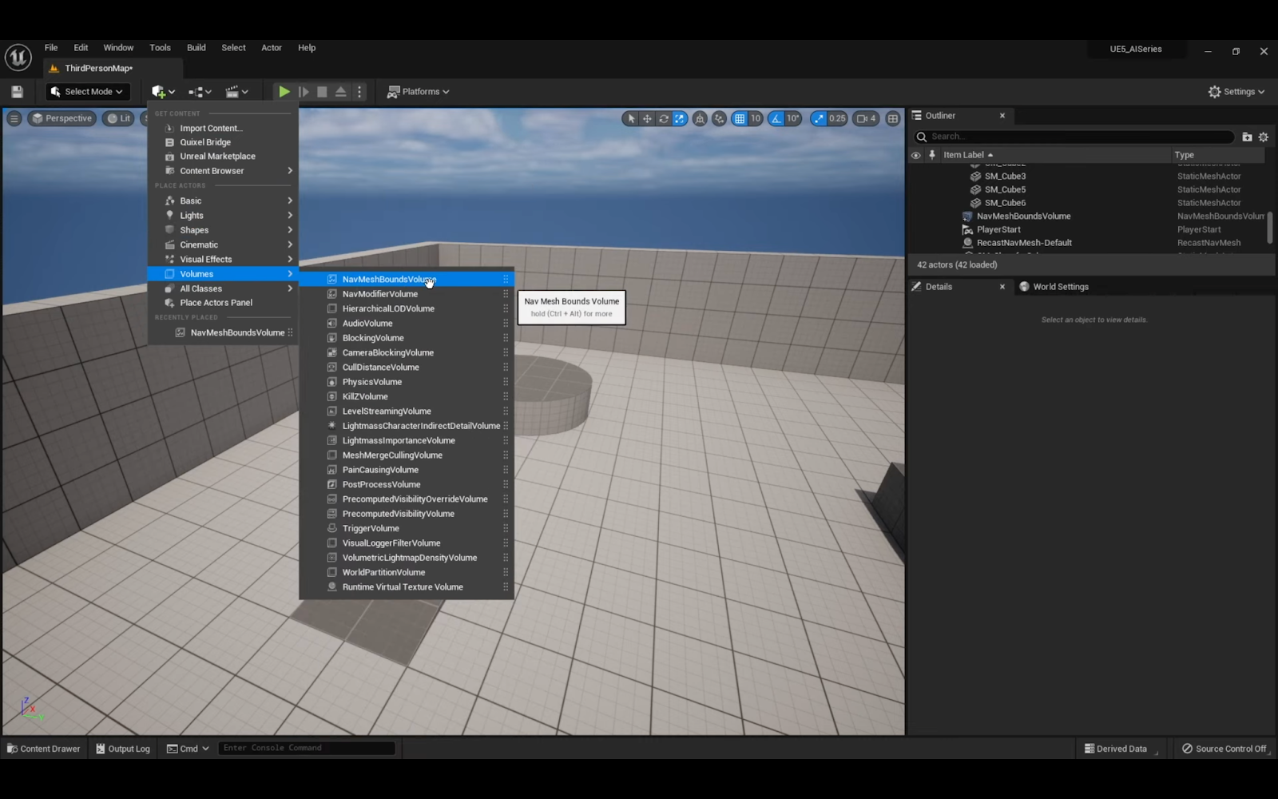Open the Actor menu
1278x799 pixels.
click(272, 48)
